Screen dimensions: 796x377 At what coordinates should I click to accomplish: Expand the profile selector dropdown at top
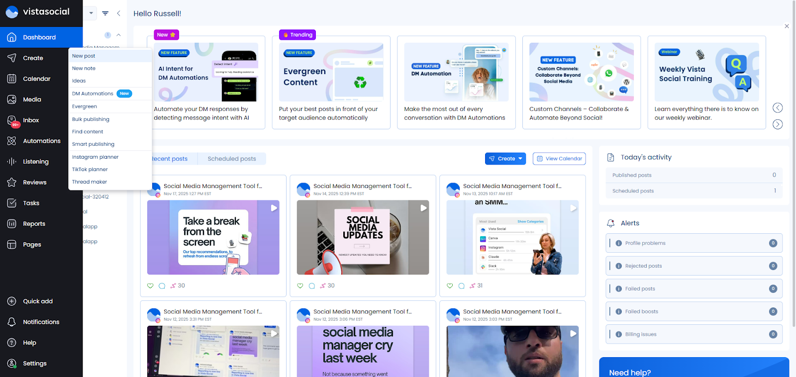point(91,13)
